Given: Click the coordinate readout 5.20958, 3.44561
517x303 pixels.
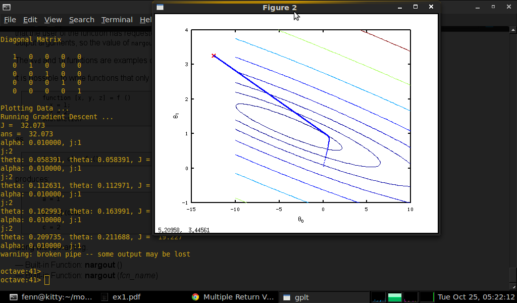Looking at the screenshot, I should point(184,230).
